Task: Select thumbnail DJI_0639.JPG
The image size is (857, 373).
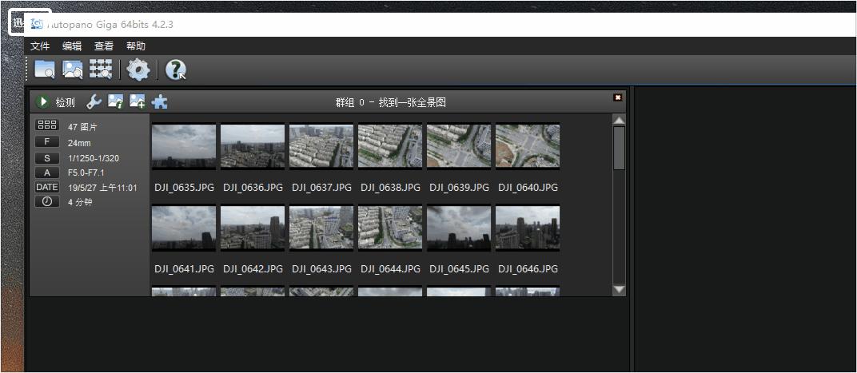Action: coord(459,146)
